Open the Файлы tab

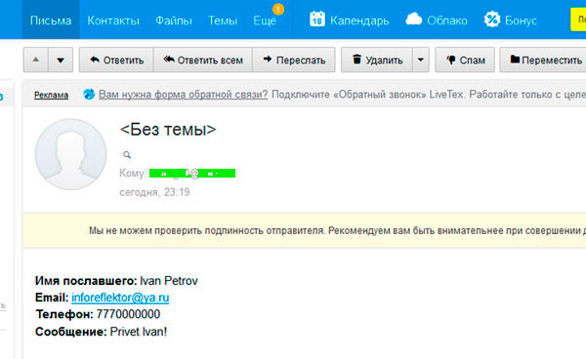[x=174, y=20]
